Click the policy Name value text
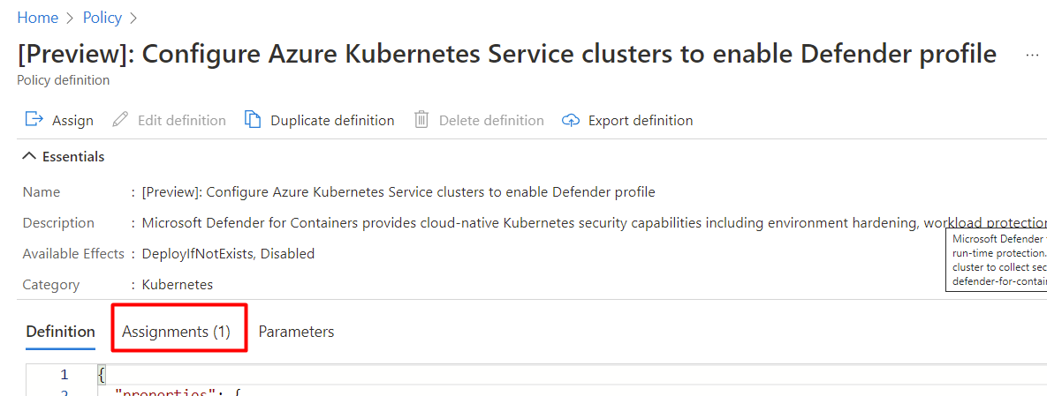The height and width of the screenshot is (396, 1047). 398,191
